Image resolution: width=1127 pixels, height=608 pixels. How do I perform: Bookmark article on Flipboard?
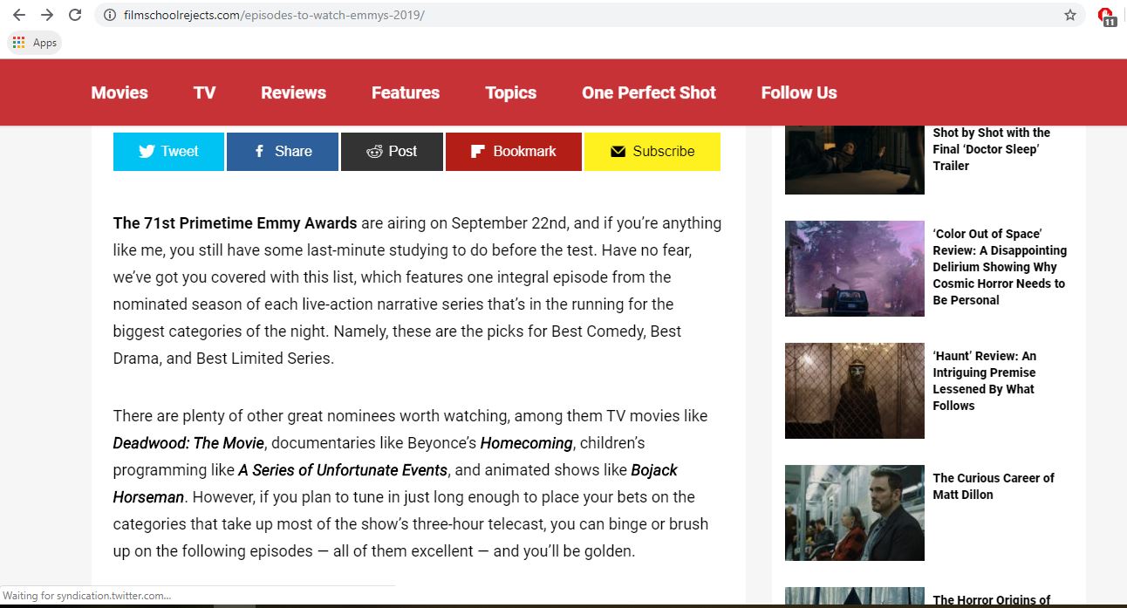[513, 151]
